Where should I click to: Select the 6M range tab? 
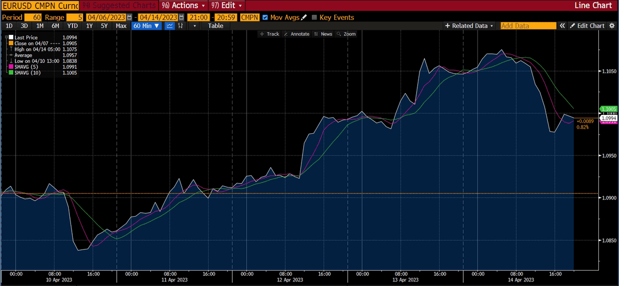(55, 26)
